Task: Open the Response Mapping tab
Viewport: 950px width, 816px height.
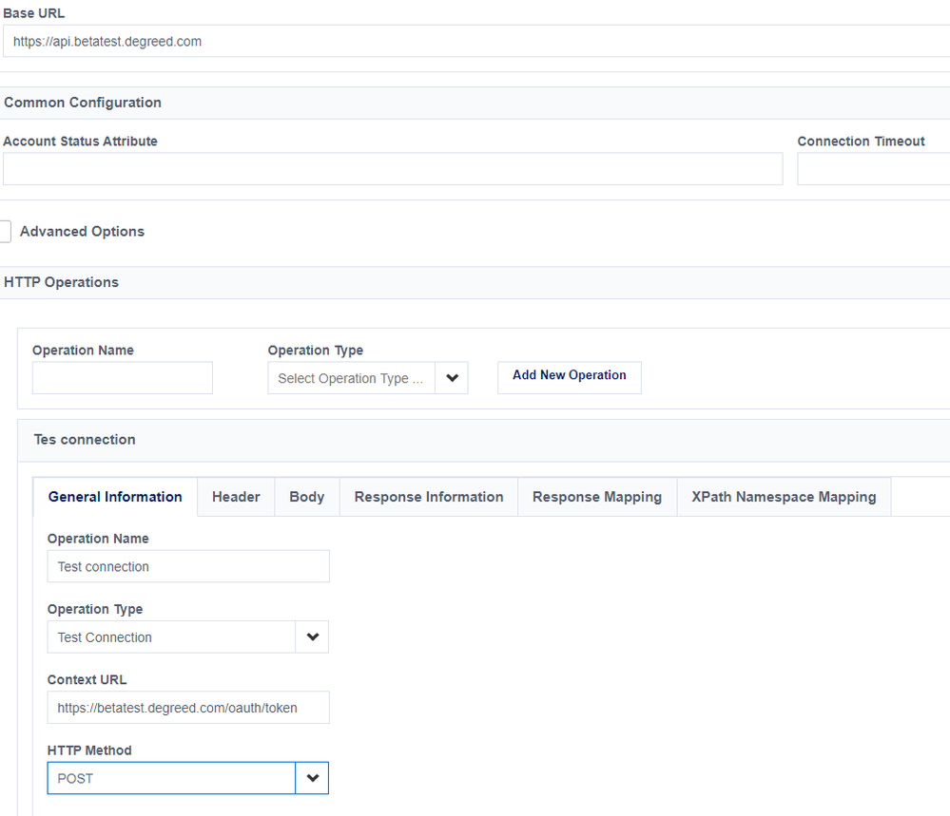Action: click(597, 497)
